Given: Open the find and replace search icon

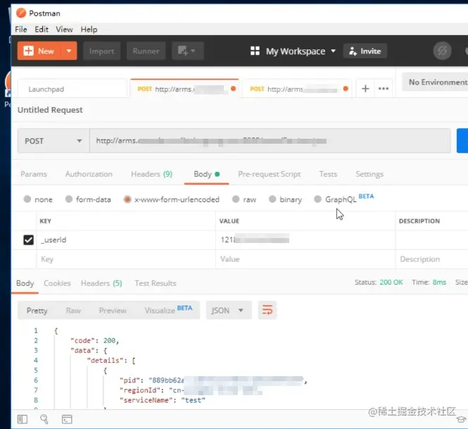Looking at the screenshot, I should click(x=44, y=419).
